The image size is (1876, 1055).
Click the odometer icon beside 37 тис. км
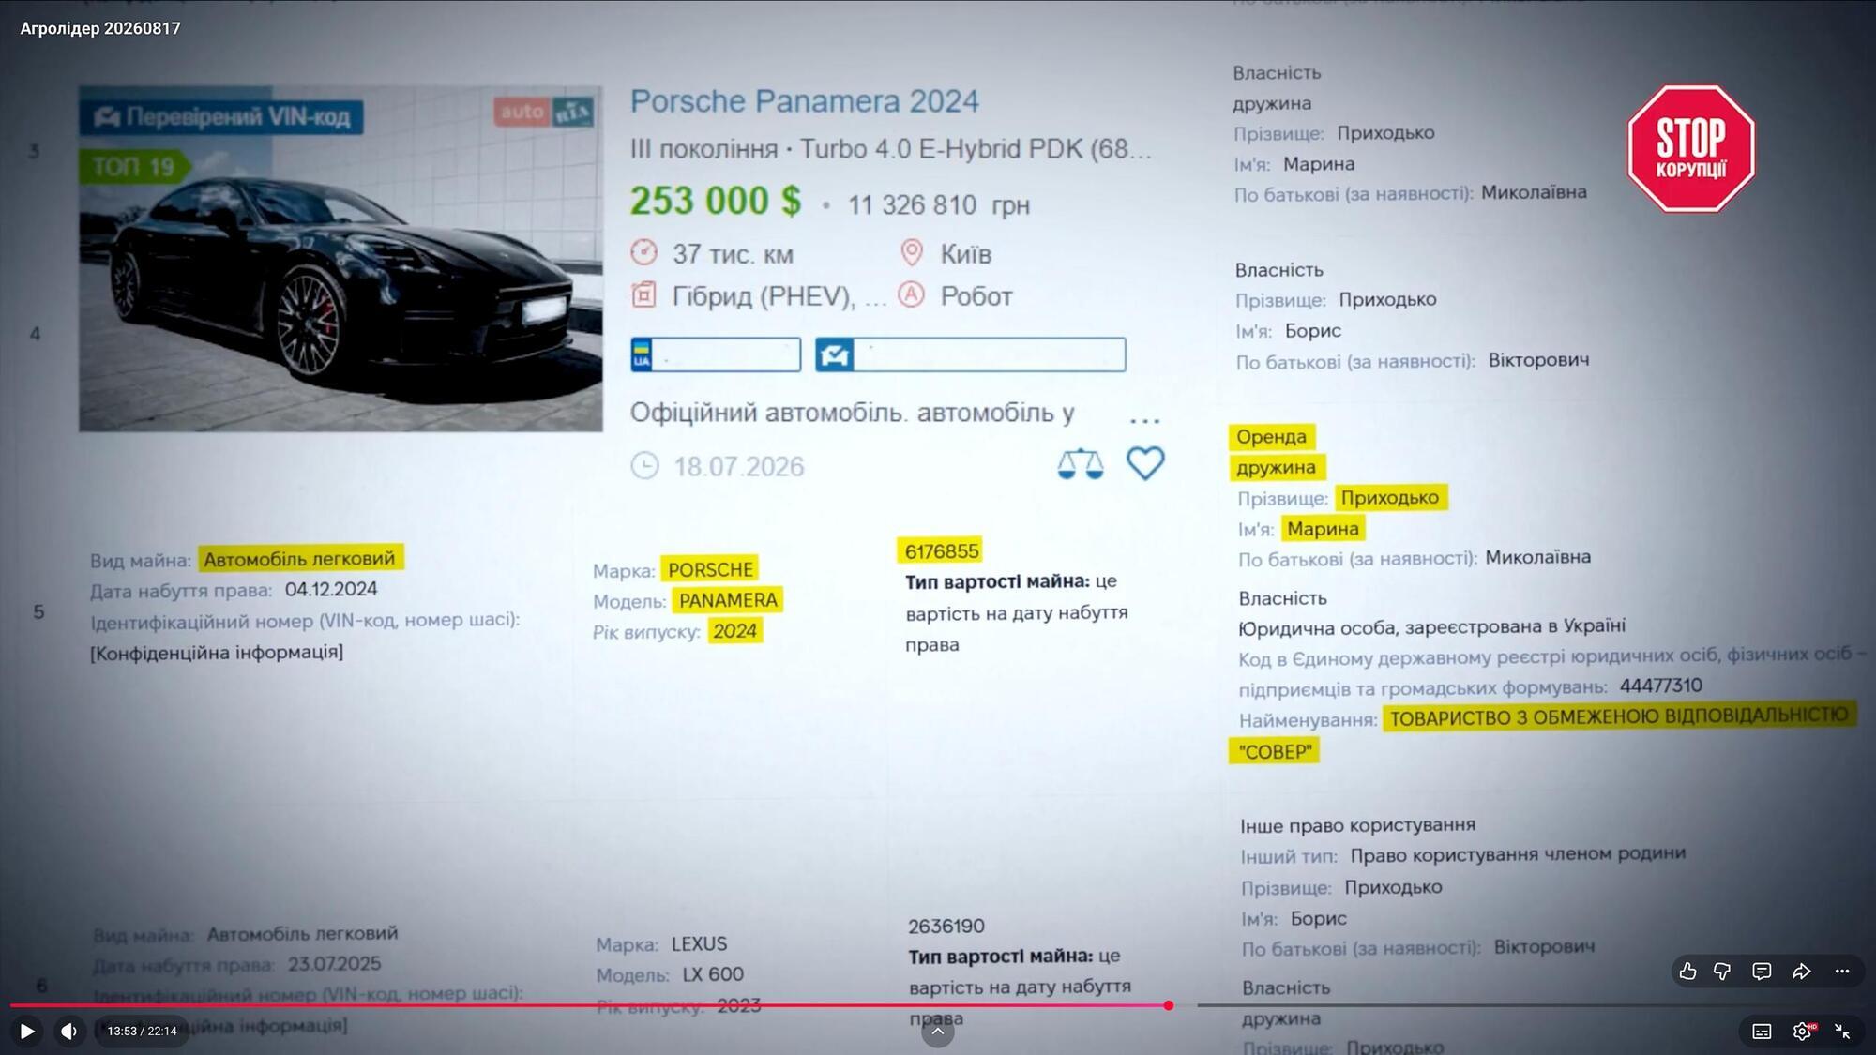coord(643,252)
